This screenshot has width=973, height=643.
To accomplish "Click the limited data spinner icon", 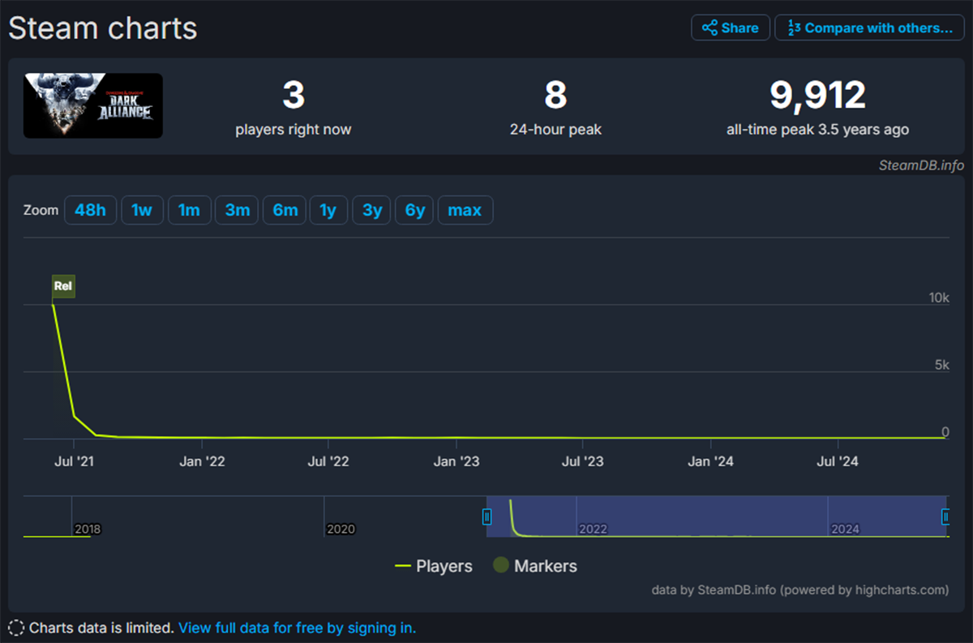I will pyautogui.click(x=16, y=628).
